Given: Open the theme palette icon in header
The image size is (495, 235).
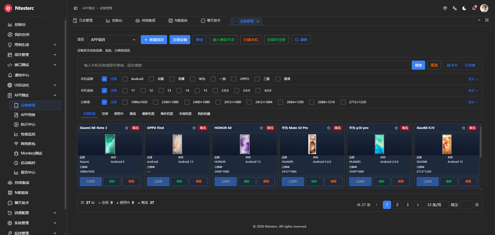Looking at the screenshot, I should click(x=445, y=8).
